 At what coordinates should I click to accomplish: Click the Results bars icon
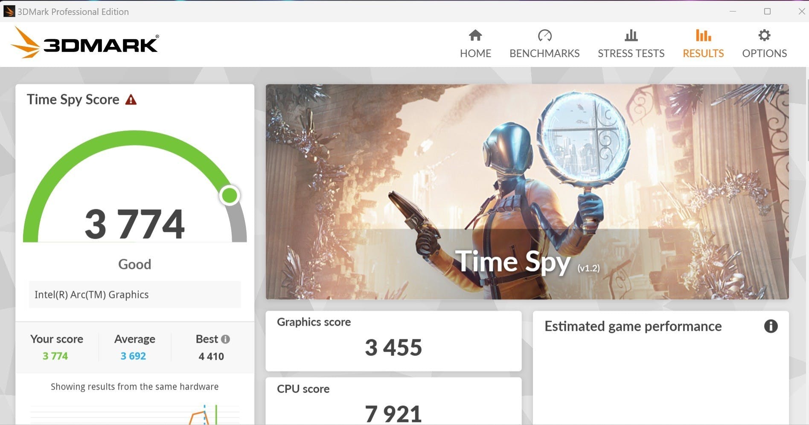[703, 35]
